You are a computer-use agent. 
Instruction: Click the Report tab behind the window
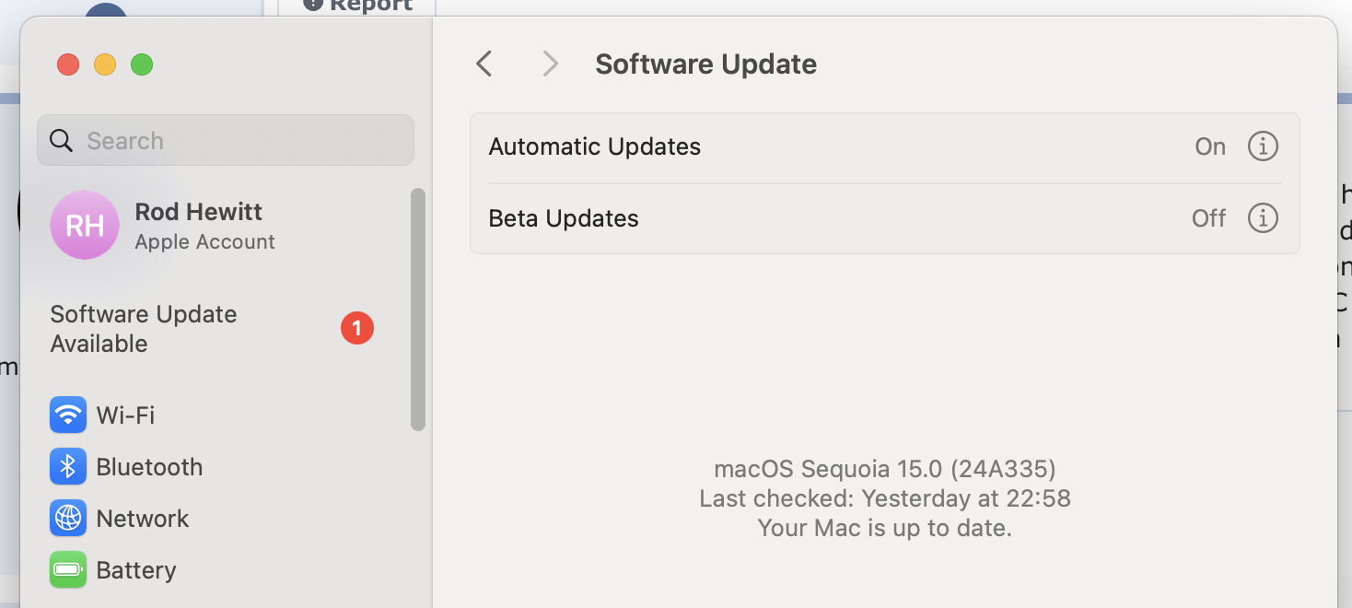[x=357, y=7]
